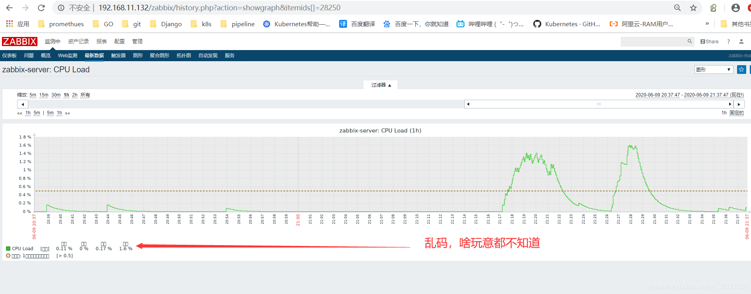Open the 百度翻译 bookmark

point(357,24)
